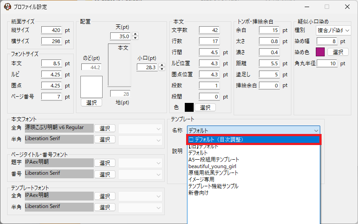Click the 圏点位置 input field

tap(209, 75)
